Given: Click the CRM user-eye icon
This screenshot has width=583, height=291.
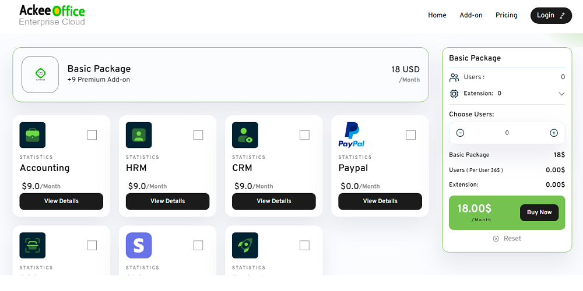Looking at the screenshot, I should [x=245, y=135].
